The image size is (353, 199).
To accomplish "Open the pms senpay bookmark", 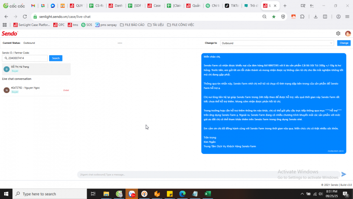I will [106, 25].
